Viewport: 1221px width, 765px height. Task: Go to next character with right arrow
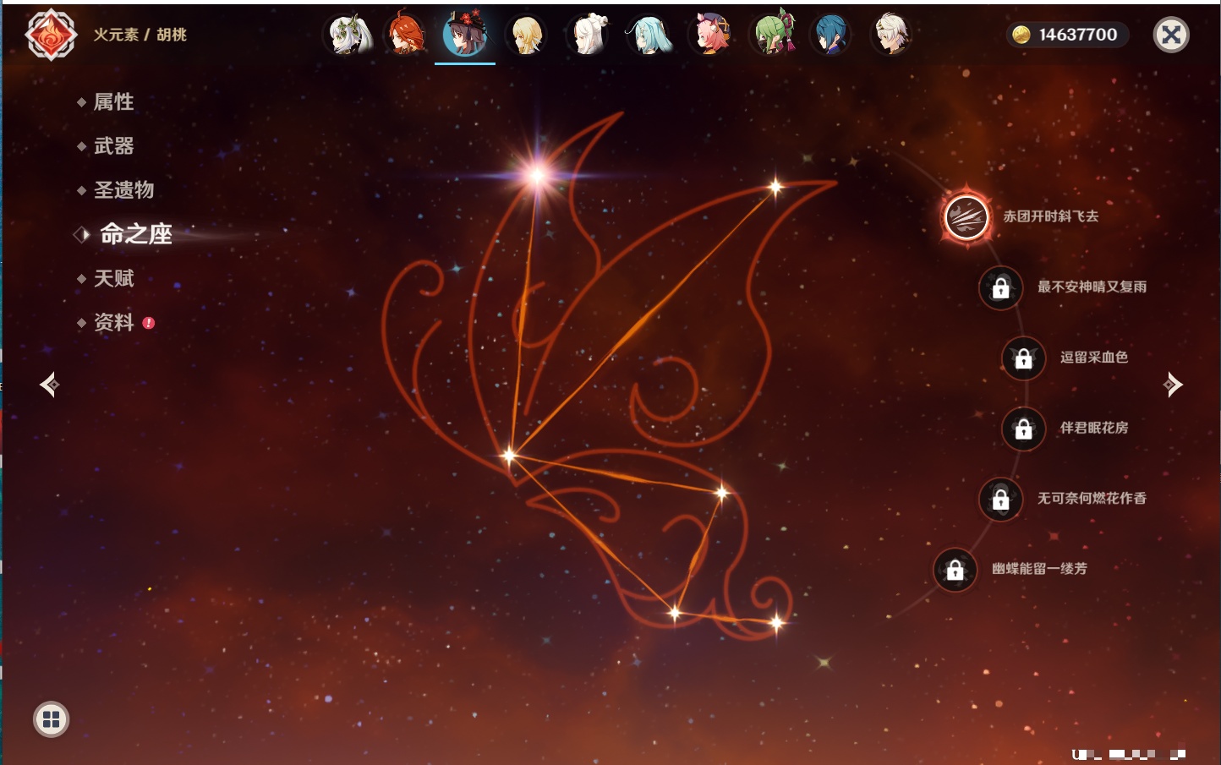click(x=1172, y=385)
